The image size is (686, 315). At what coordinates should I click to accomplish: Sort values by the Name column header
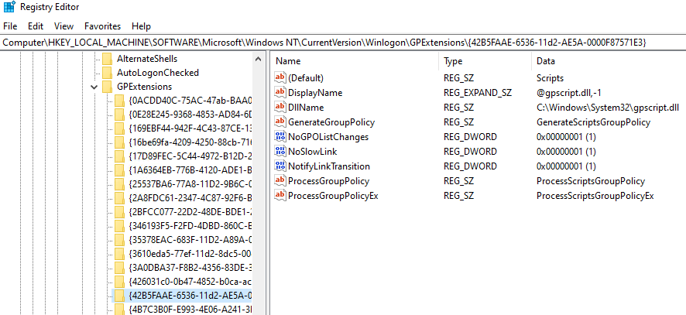tap(288, 60)
